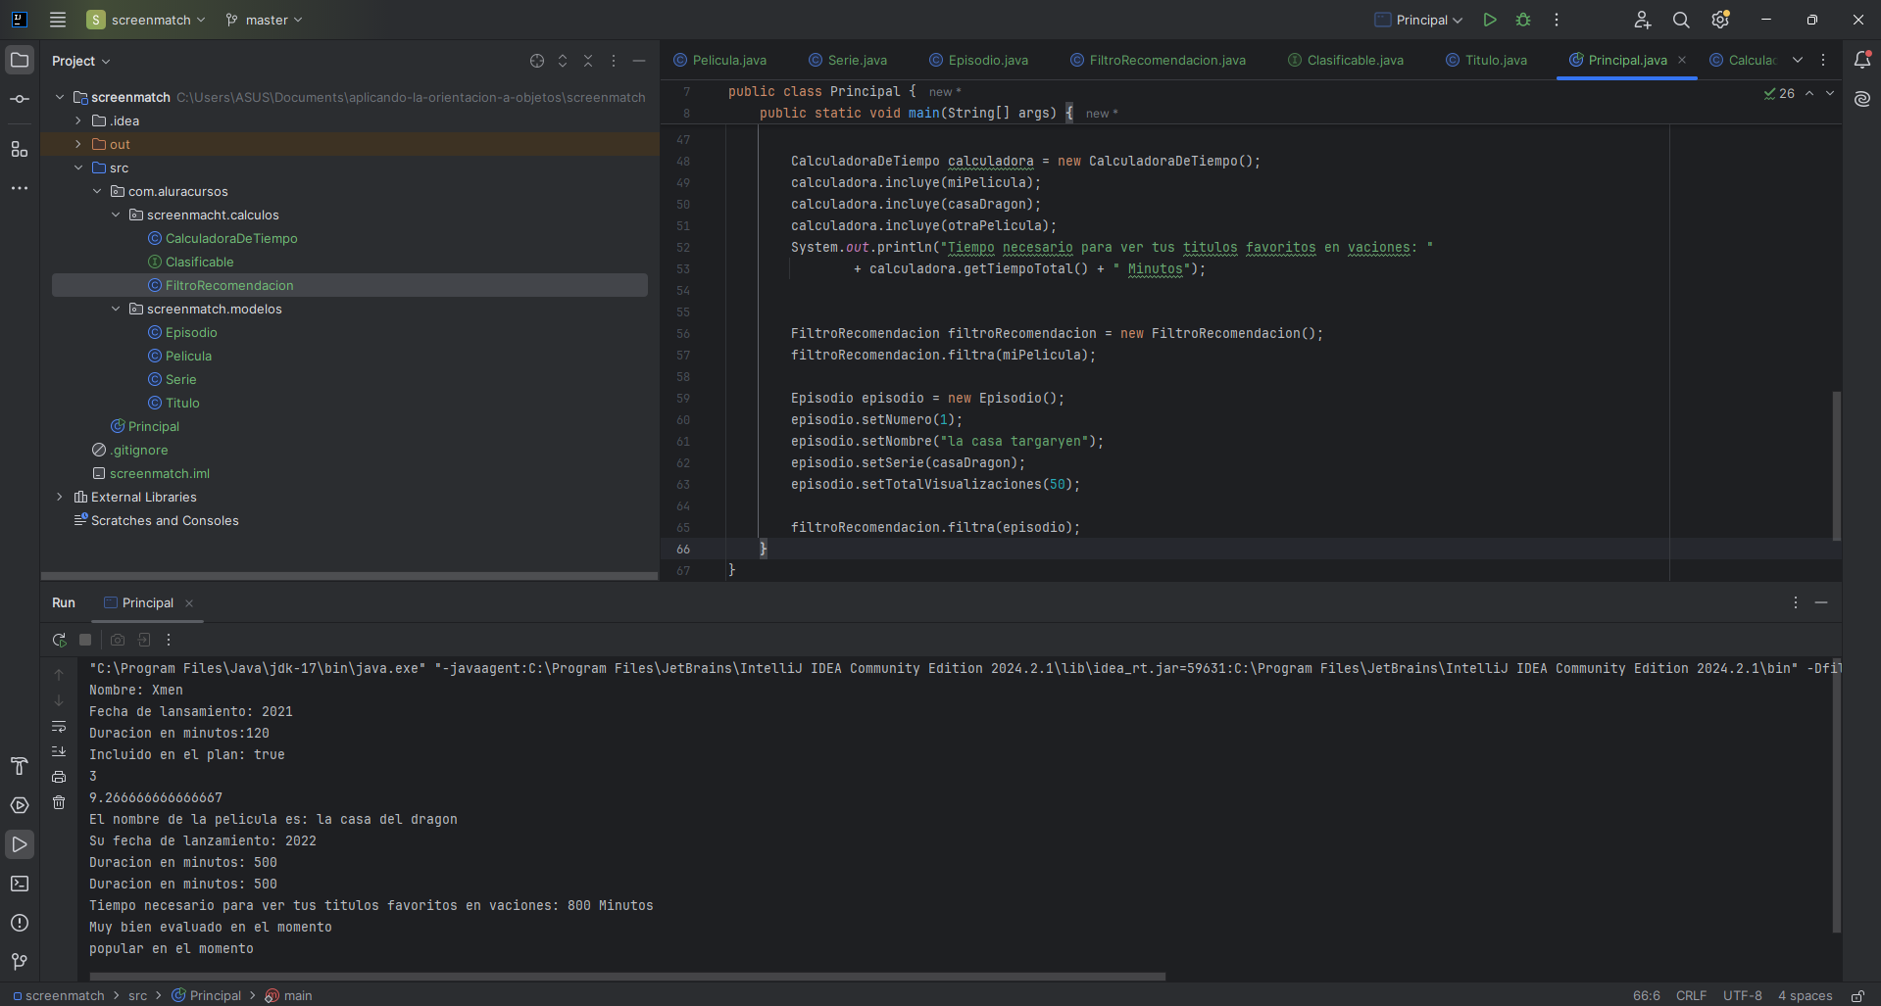
Task: Collapse the screenmacht.calculos package
Action: coord(116,215)
